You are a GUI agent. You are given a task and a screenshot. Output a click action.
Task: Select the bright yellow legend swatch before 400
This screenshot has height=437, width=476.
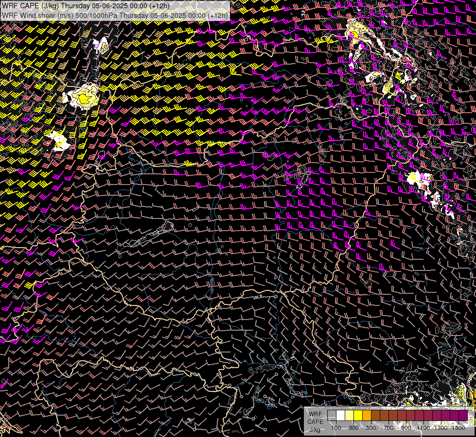(x=358, y=415)
